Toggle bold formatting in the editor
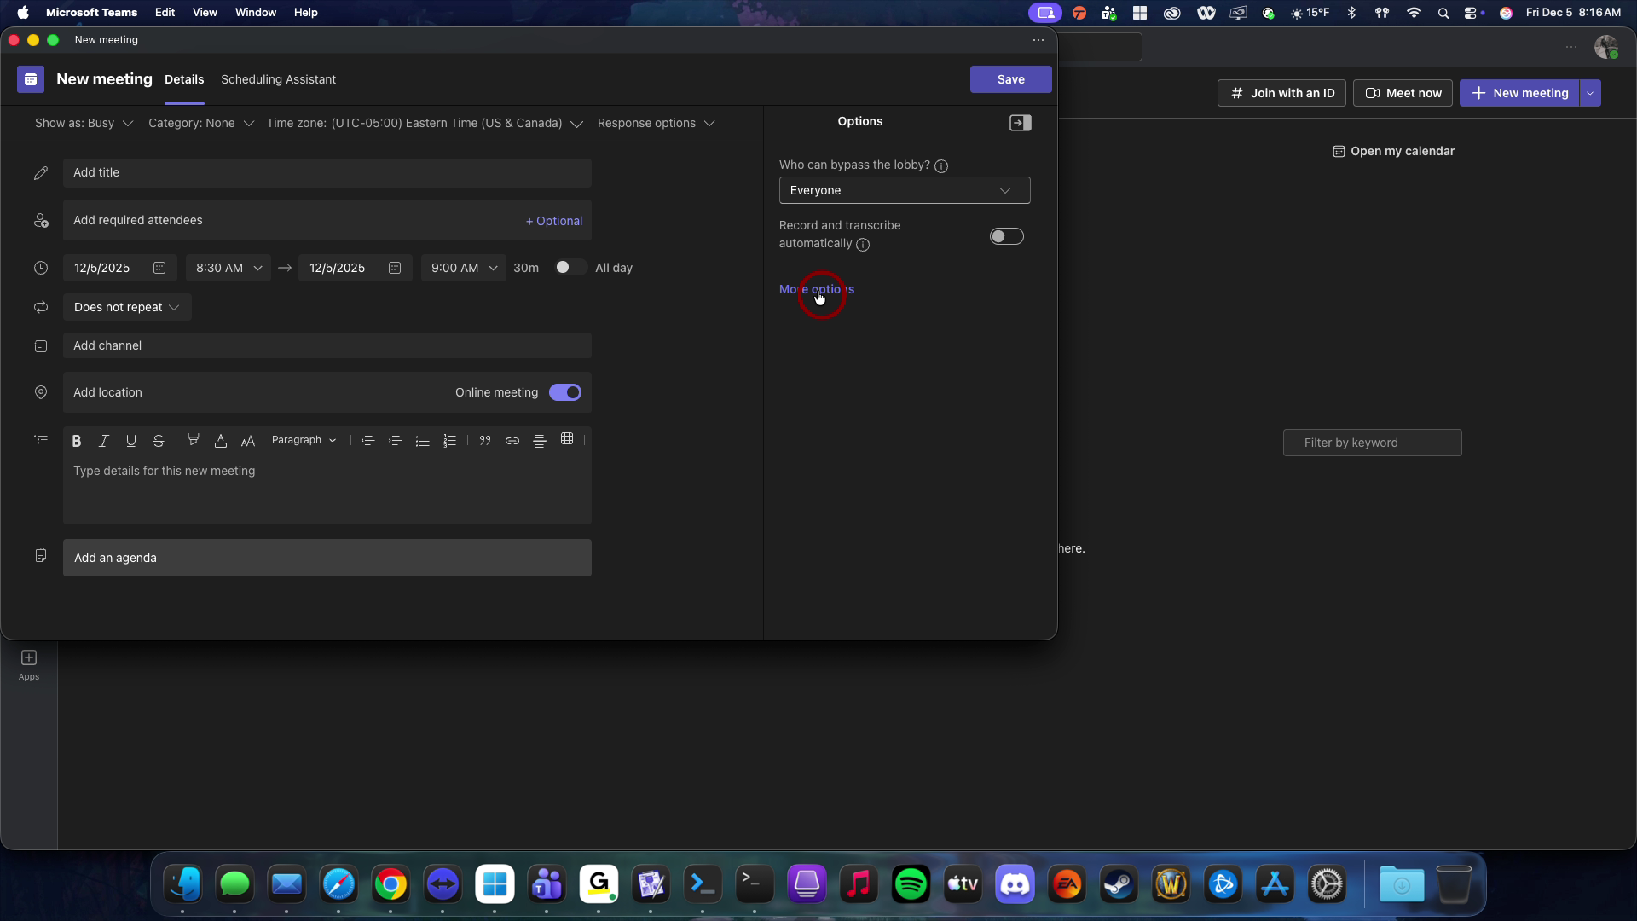The width and height of the screenshot is (1637, 921). pyautogui.click(x=76, y=441)
